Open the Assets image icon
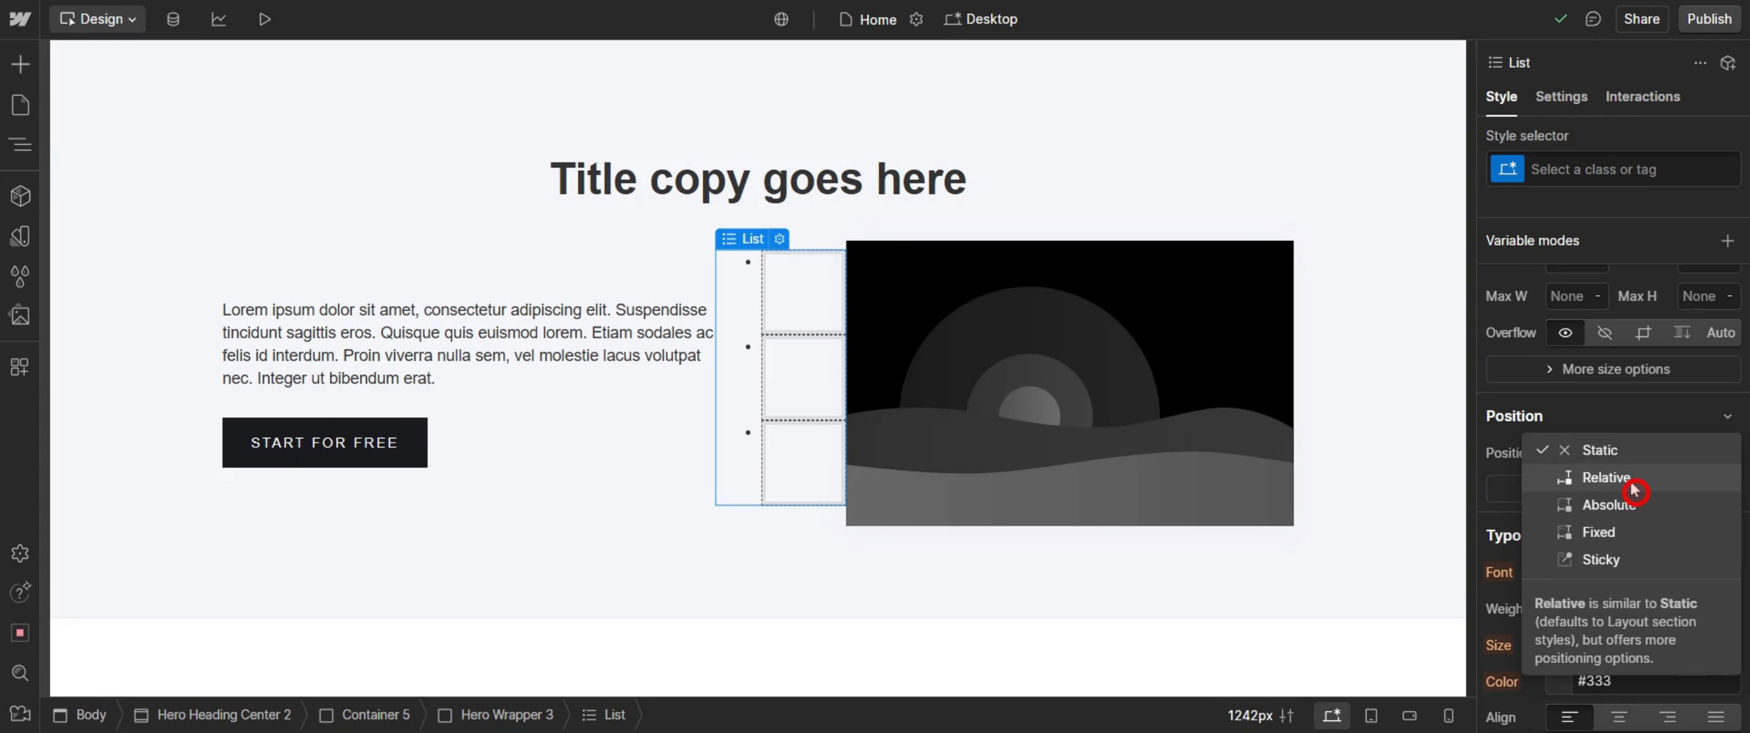 coord(20,316)
